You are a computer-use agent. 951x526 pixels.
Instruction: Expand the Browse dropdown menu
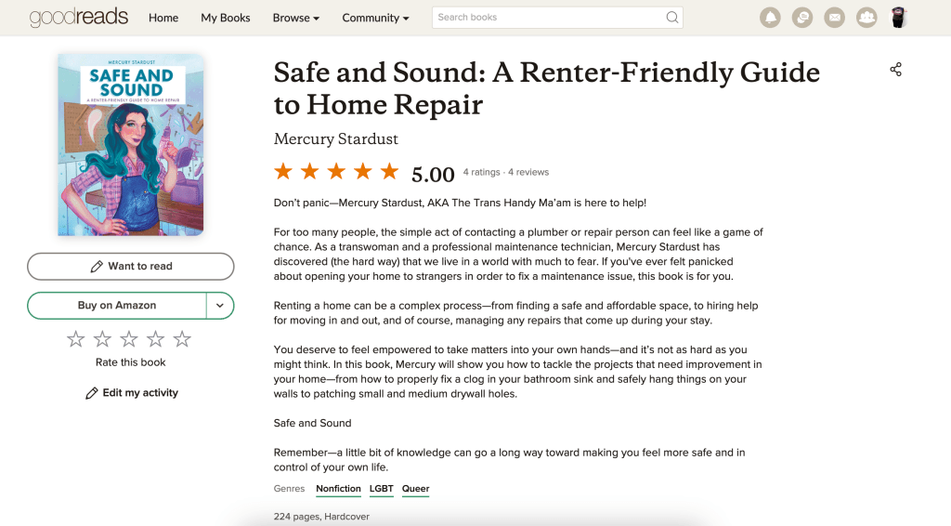[295, 18]
